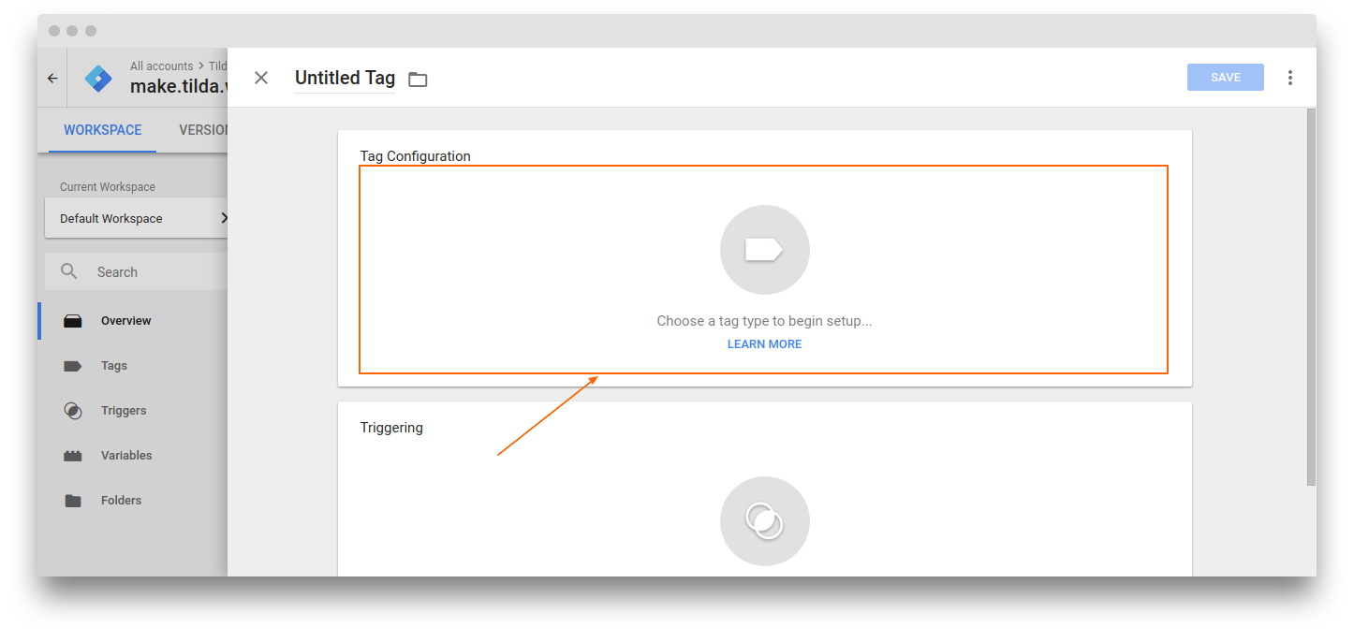
Task: Open the three-dot overflow menu
Action: (1290, 78)
